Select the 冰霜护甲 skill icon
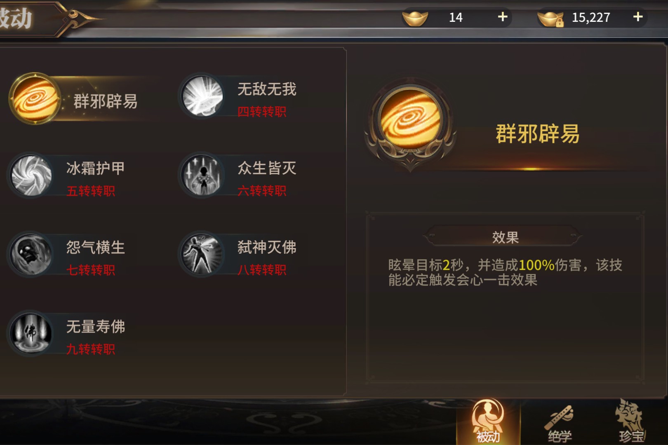668x445 pixels. point(31,176)
